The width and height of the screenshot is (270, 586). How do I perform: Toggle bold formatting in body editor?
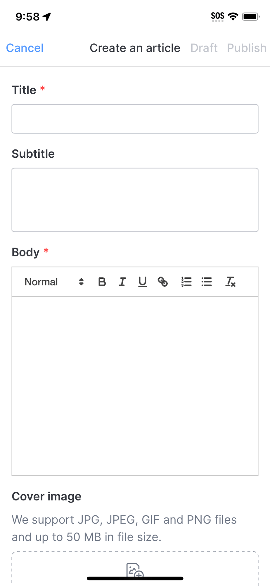click(102, 282)
